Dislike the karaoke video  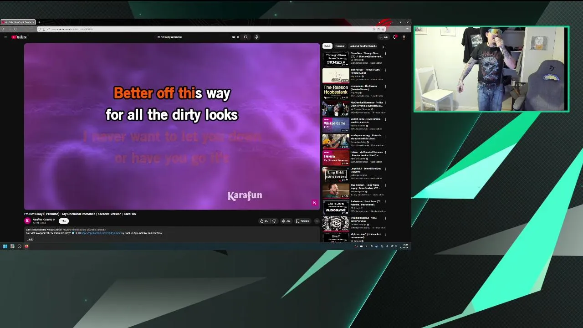pos(274,221)
